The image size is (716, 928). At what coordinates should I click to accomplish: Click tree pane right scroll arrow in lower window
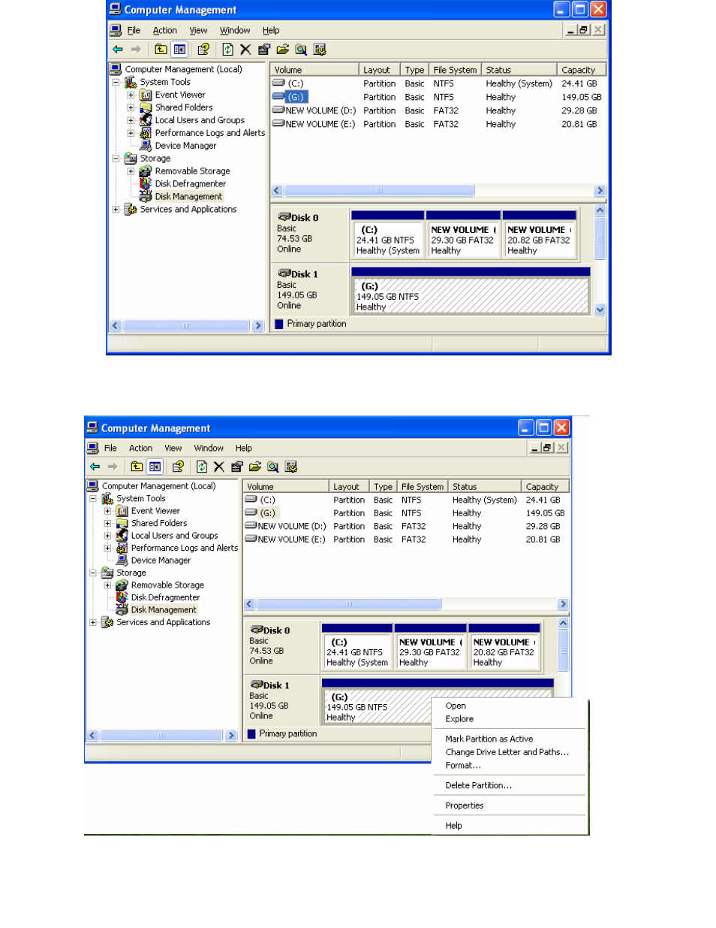click(x=231, y=736)
